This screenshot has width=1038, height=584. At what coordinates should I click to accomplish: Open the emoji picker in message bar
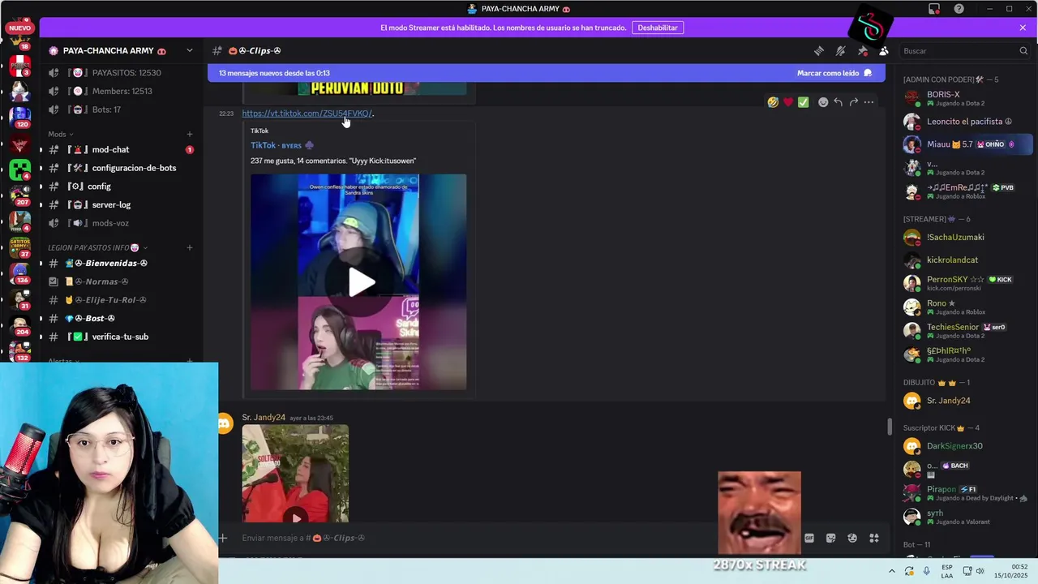[852, 538]
